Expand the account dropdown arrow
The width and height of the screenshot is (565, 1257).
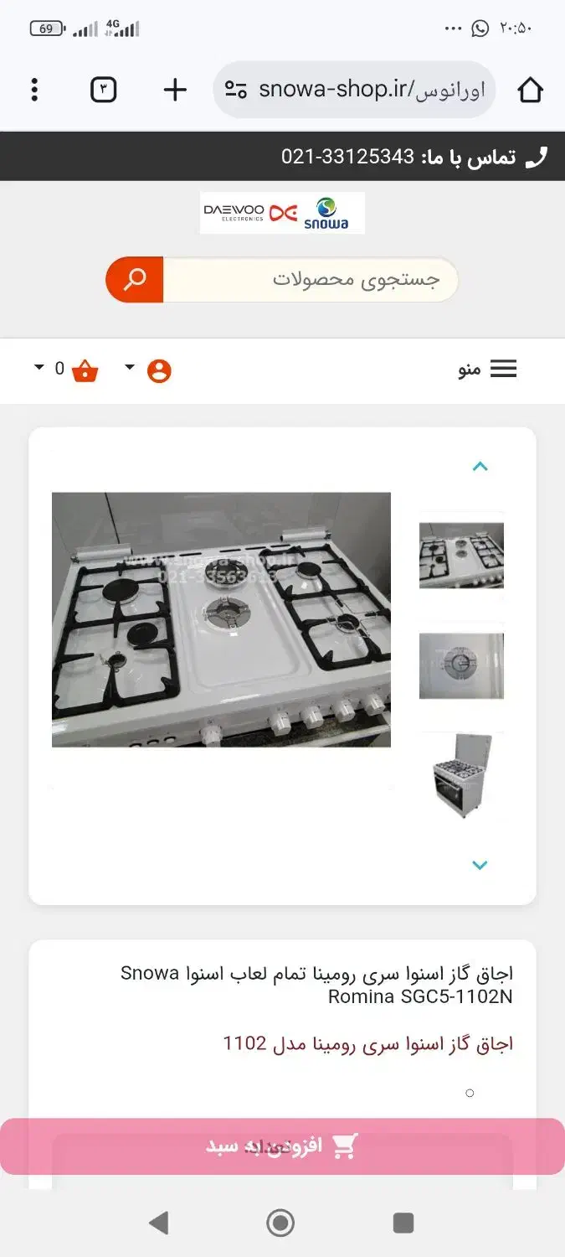(130, 367)
